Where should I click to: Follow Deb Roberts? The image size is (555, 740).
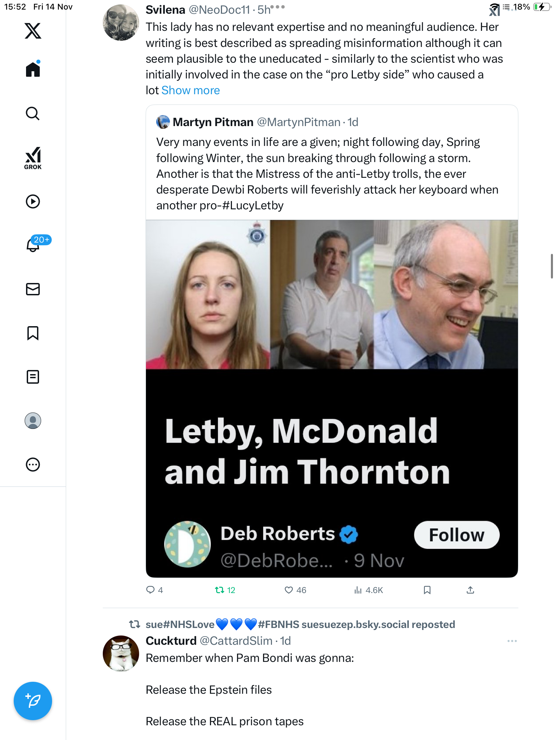456,535
